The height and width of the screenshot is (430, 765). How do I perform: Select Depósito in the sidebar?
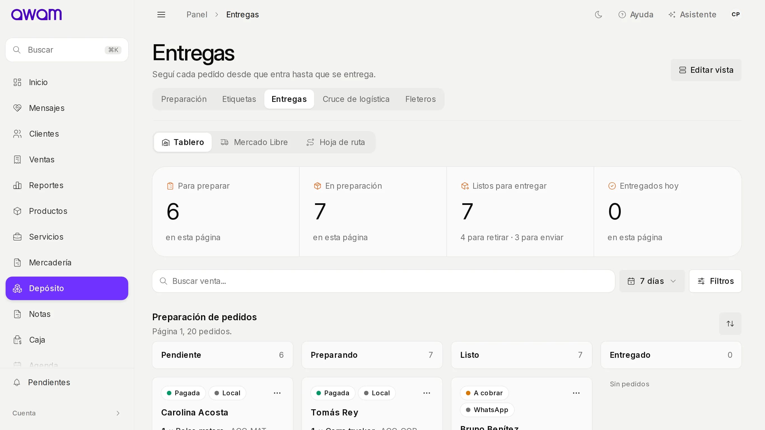[x=67, y=288]
